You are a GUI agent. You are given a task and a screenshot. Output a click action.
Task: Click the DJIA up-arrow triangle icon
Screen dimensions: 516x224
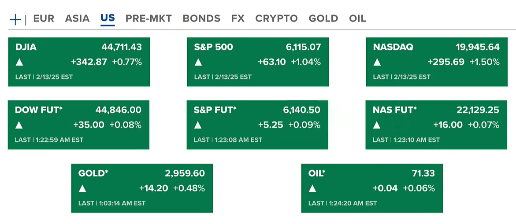tap(19, 62)
